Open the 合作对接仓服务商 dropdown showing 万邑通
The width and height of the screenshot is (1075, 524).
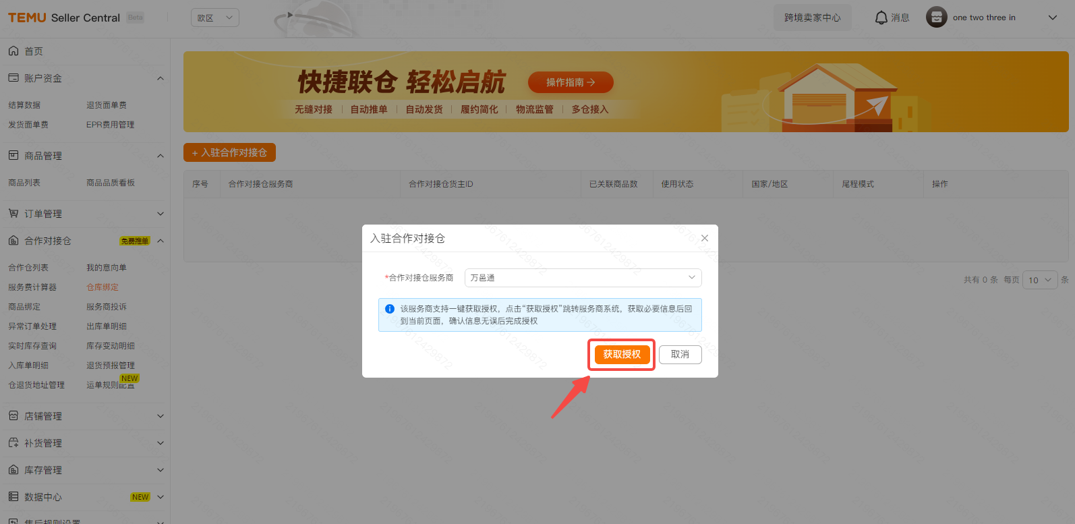point(583,278)
